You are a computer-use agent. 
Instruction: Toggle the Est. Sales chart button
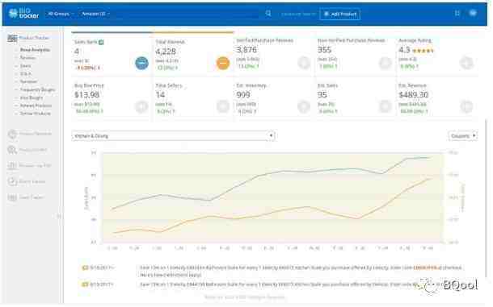(386, 106)
